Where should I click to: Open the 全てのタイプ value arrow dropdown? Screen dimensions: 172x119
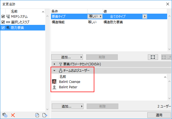click(145, 17)
